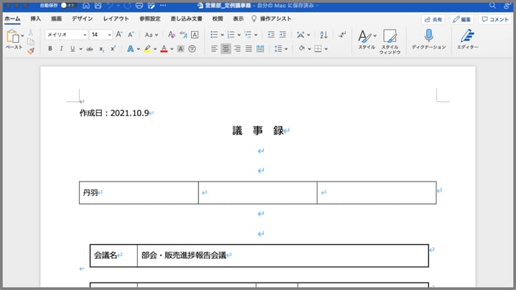Apply red font color
The width and height of the screenshot is (516, 290).
(x=164, y=49)
